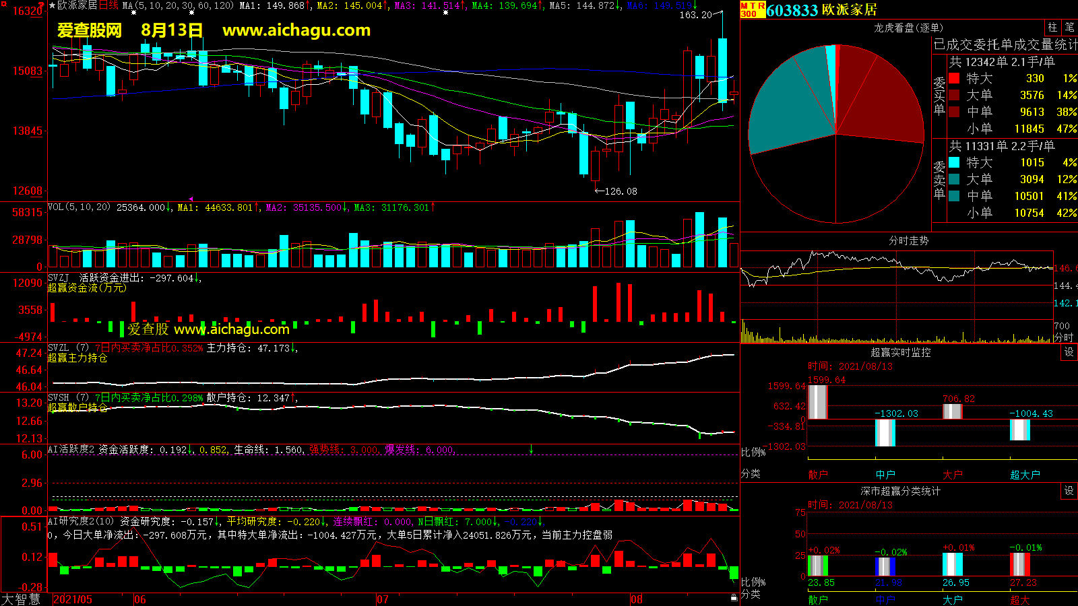
Task: Toggle 分时 label beside intraday volume
Action: coord(1063,337)
